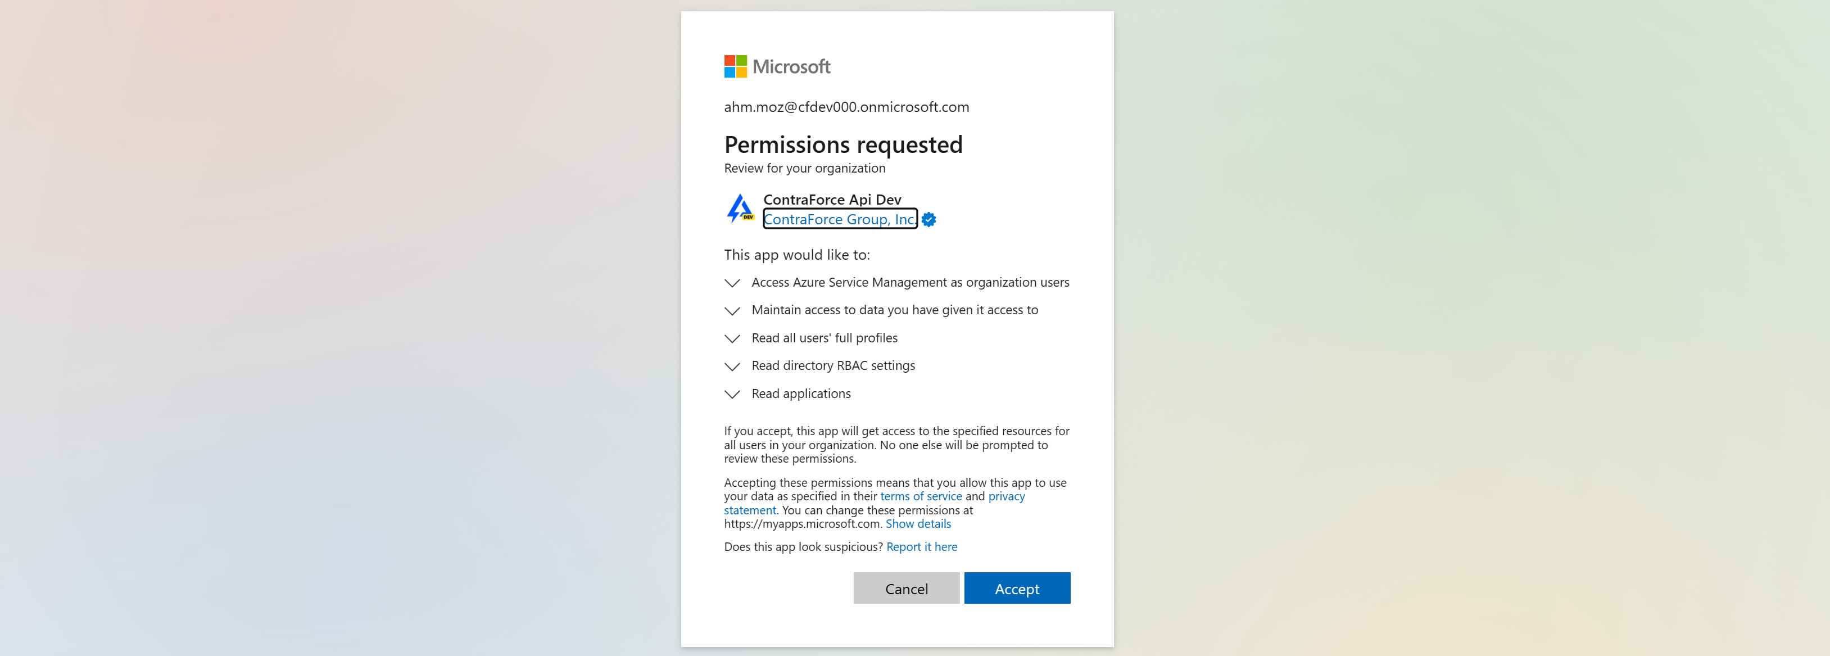Click the Report it here link

pyautogui.click(x=921, y=546)
